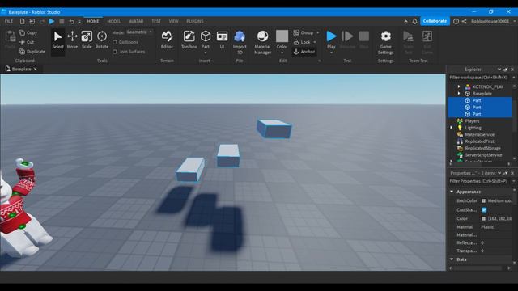Click the Color property swatch

click(x=484, y=218)
